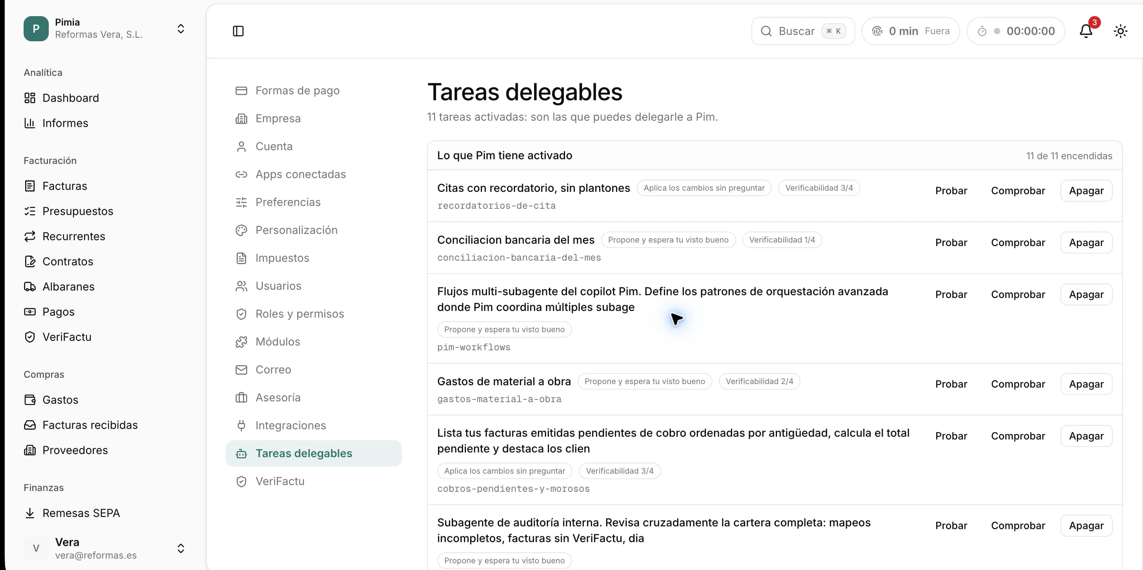Viewport: 1143px width, 570px height.
Task: Turn off Gastos de material a obra
Action: pyautogui.click(x=1086, y=384)
